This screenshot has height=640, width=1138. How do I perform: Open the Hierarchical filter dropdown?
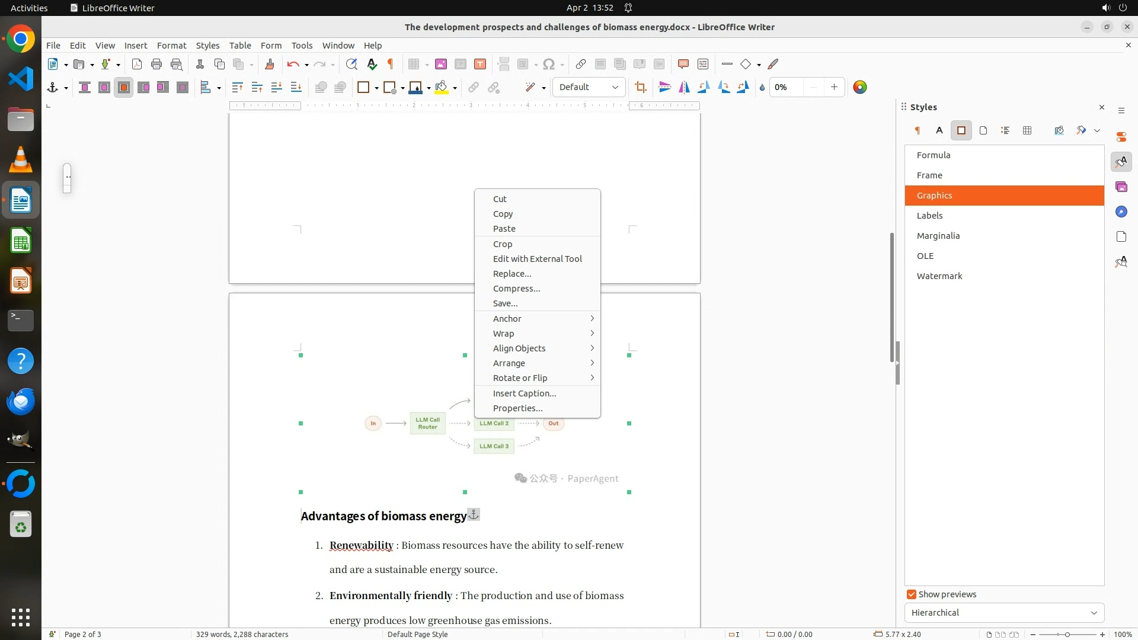coord(1004,613)
